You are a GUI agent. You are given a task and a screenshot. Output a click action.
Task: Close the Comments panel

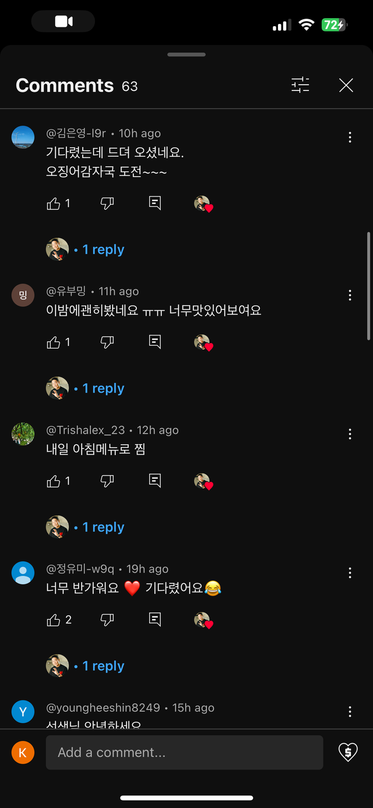346,86
